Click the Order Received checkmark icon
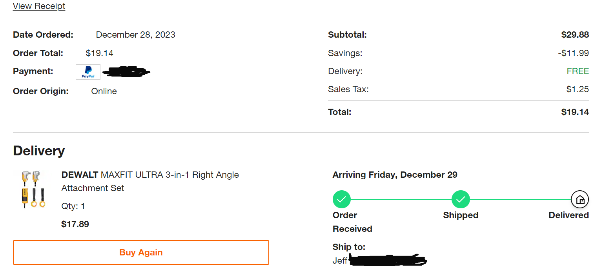The width and height of the screenshot is (614, 266). 341,199
